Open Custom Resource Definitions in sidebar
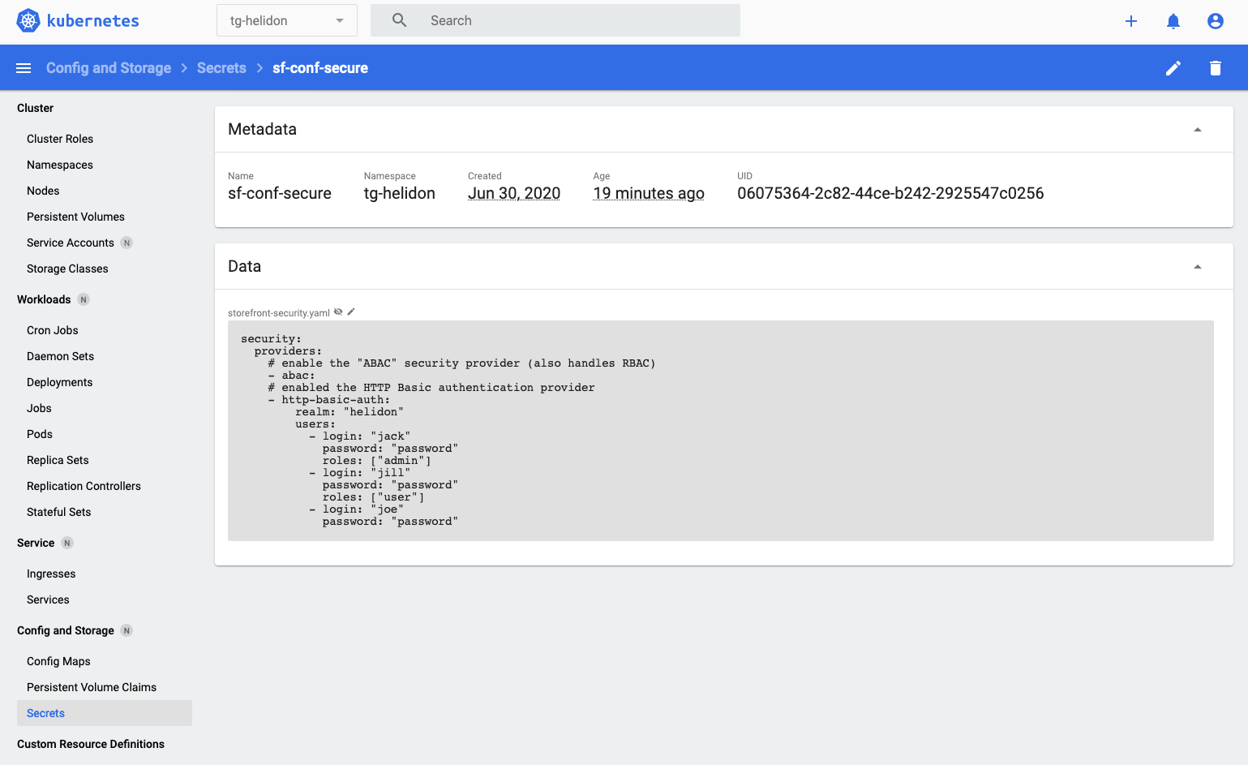Viewport: 1248px width, 765px height. [x=91, y=744]
